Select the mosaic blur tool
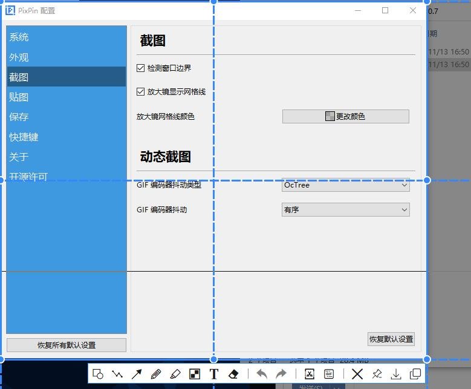471x389 pixels. [195, 374]
